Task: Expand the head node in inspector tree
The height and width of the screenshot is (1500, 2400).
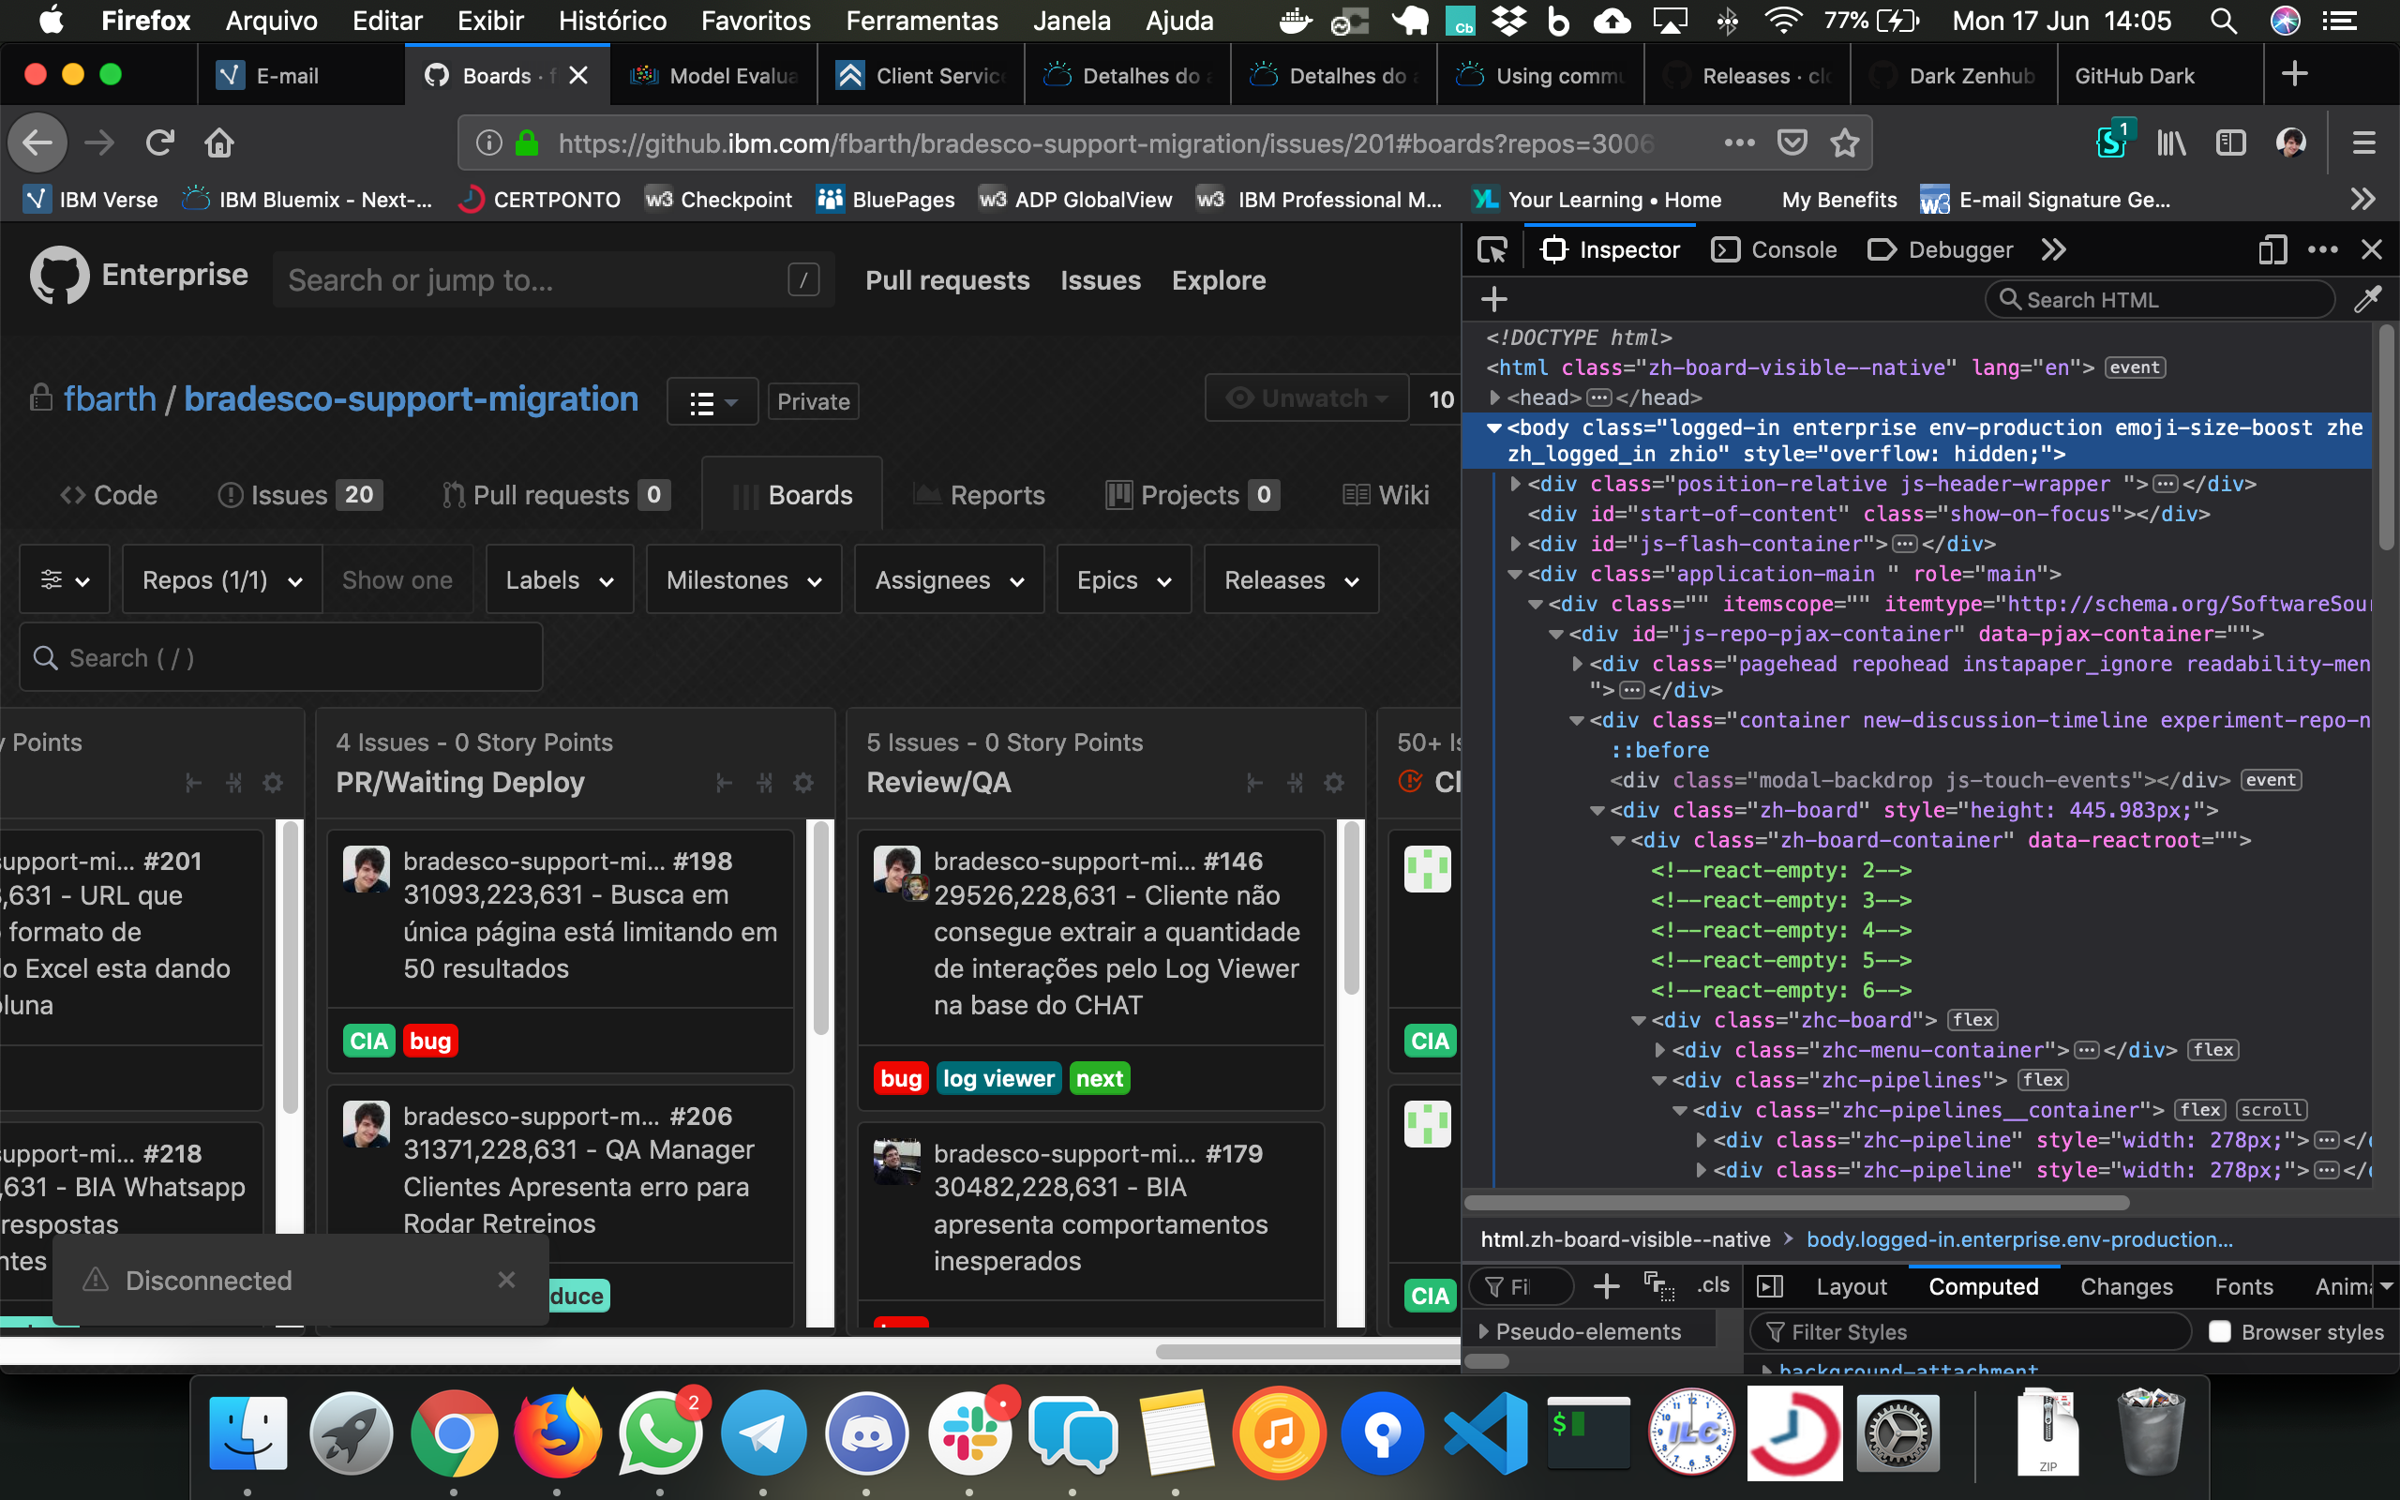Action: click(x=1494, y=397)
